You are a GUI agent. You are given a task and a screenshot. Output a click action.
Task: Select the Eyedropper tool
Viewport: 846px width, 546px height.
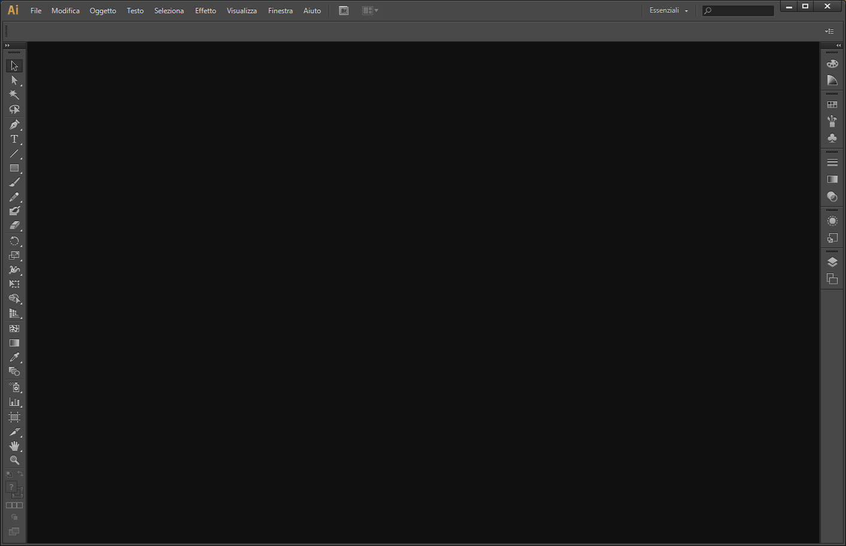click(x=14, y=357)
